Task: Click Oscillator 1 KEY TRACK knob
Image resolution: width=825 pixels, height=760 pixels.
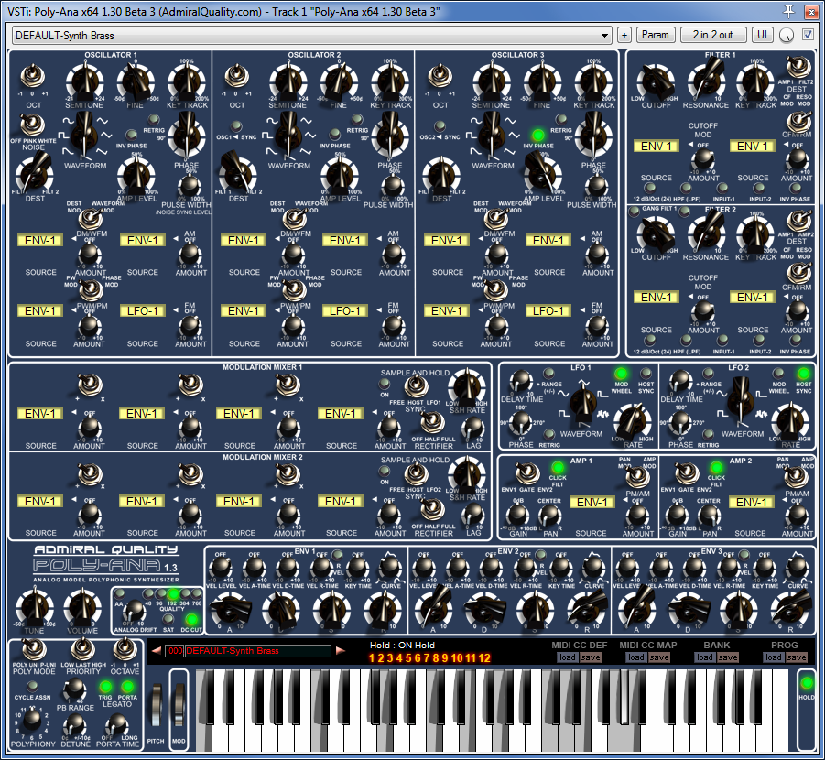Action: [187, 82]
